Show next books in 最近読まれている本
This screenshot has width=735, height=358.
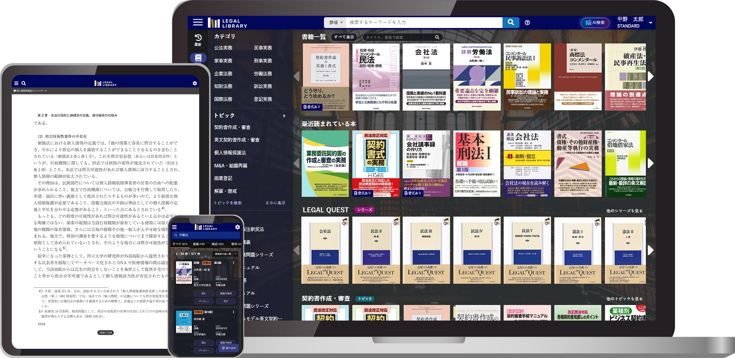click(x=650, y=163)
